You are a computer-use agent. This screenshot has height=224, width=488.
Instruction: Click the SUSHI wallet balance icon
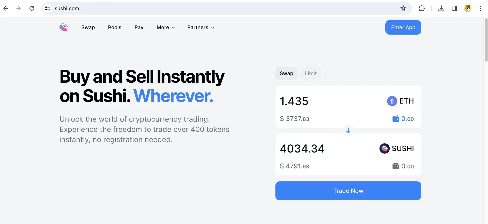click(395, 166)
